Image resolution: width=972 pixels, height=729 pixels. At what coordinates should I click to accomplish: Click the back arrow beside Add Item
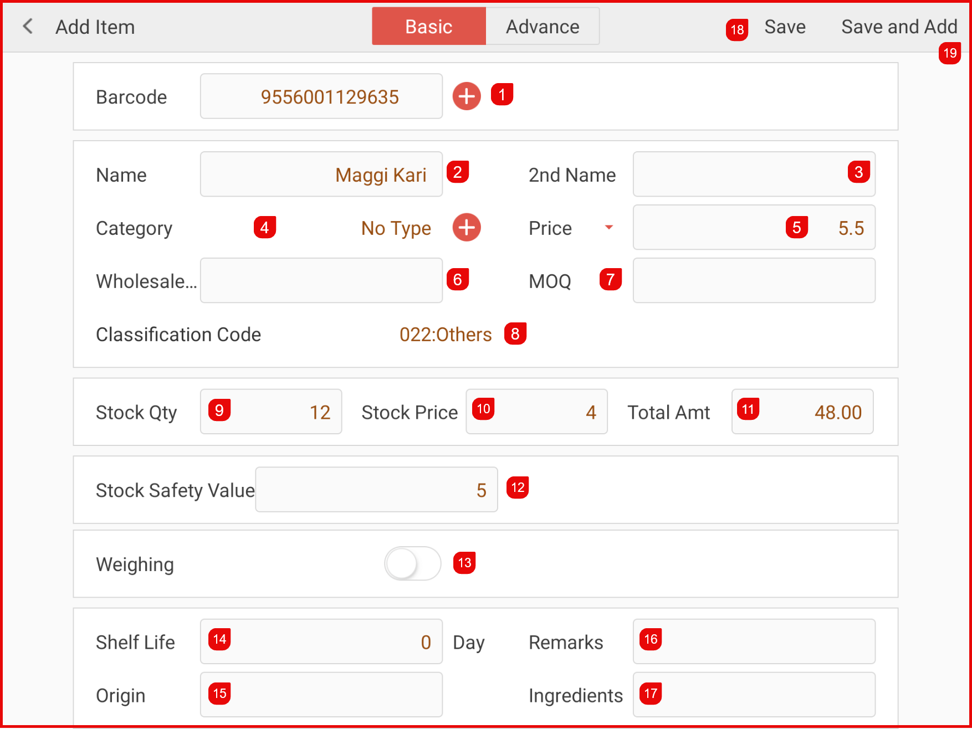click(x=28, y=26)
